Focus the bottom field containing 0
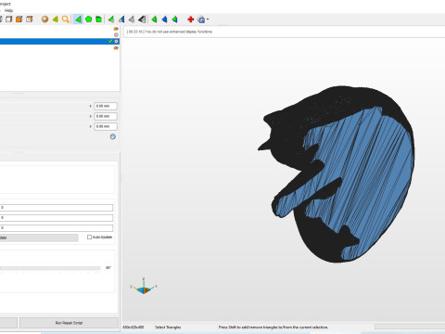 click(x=57, y=228)
